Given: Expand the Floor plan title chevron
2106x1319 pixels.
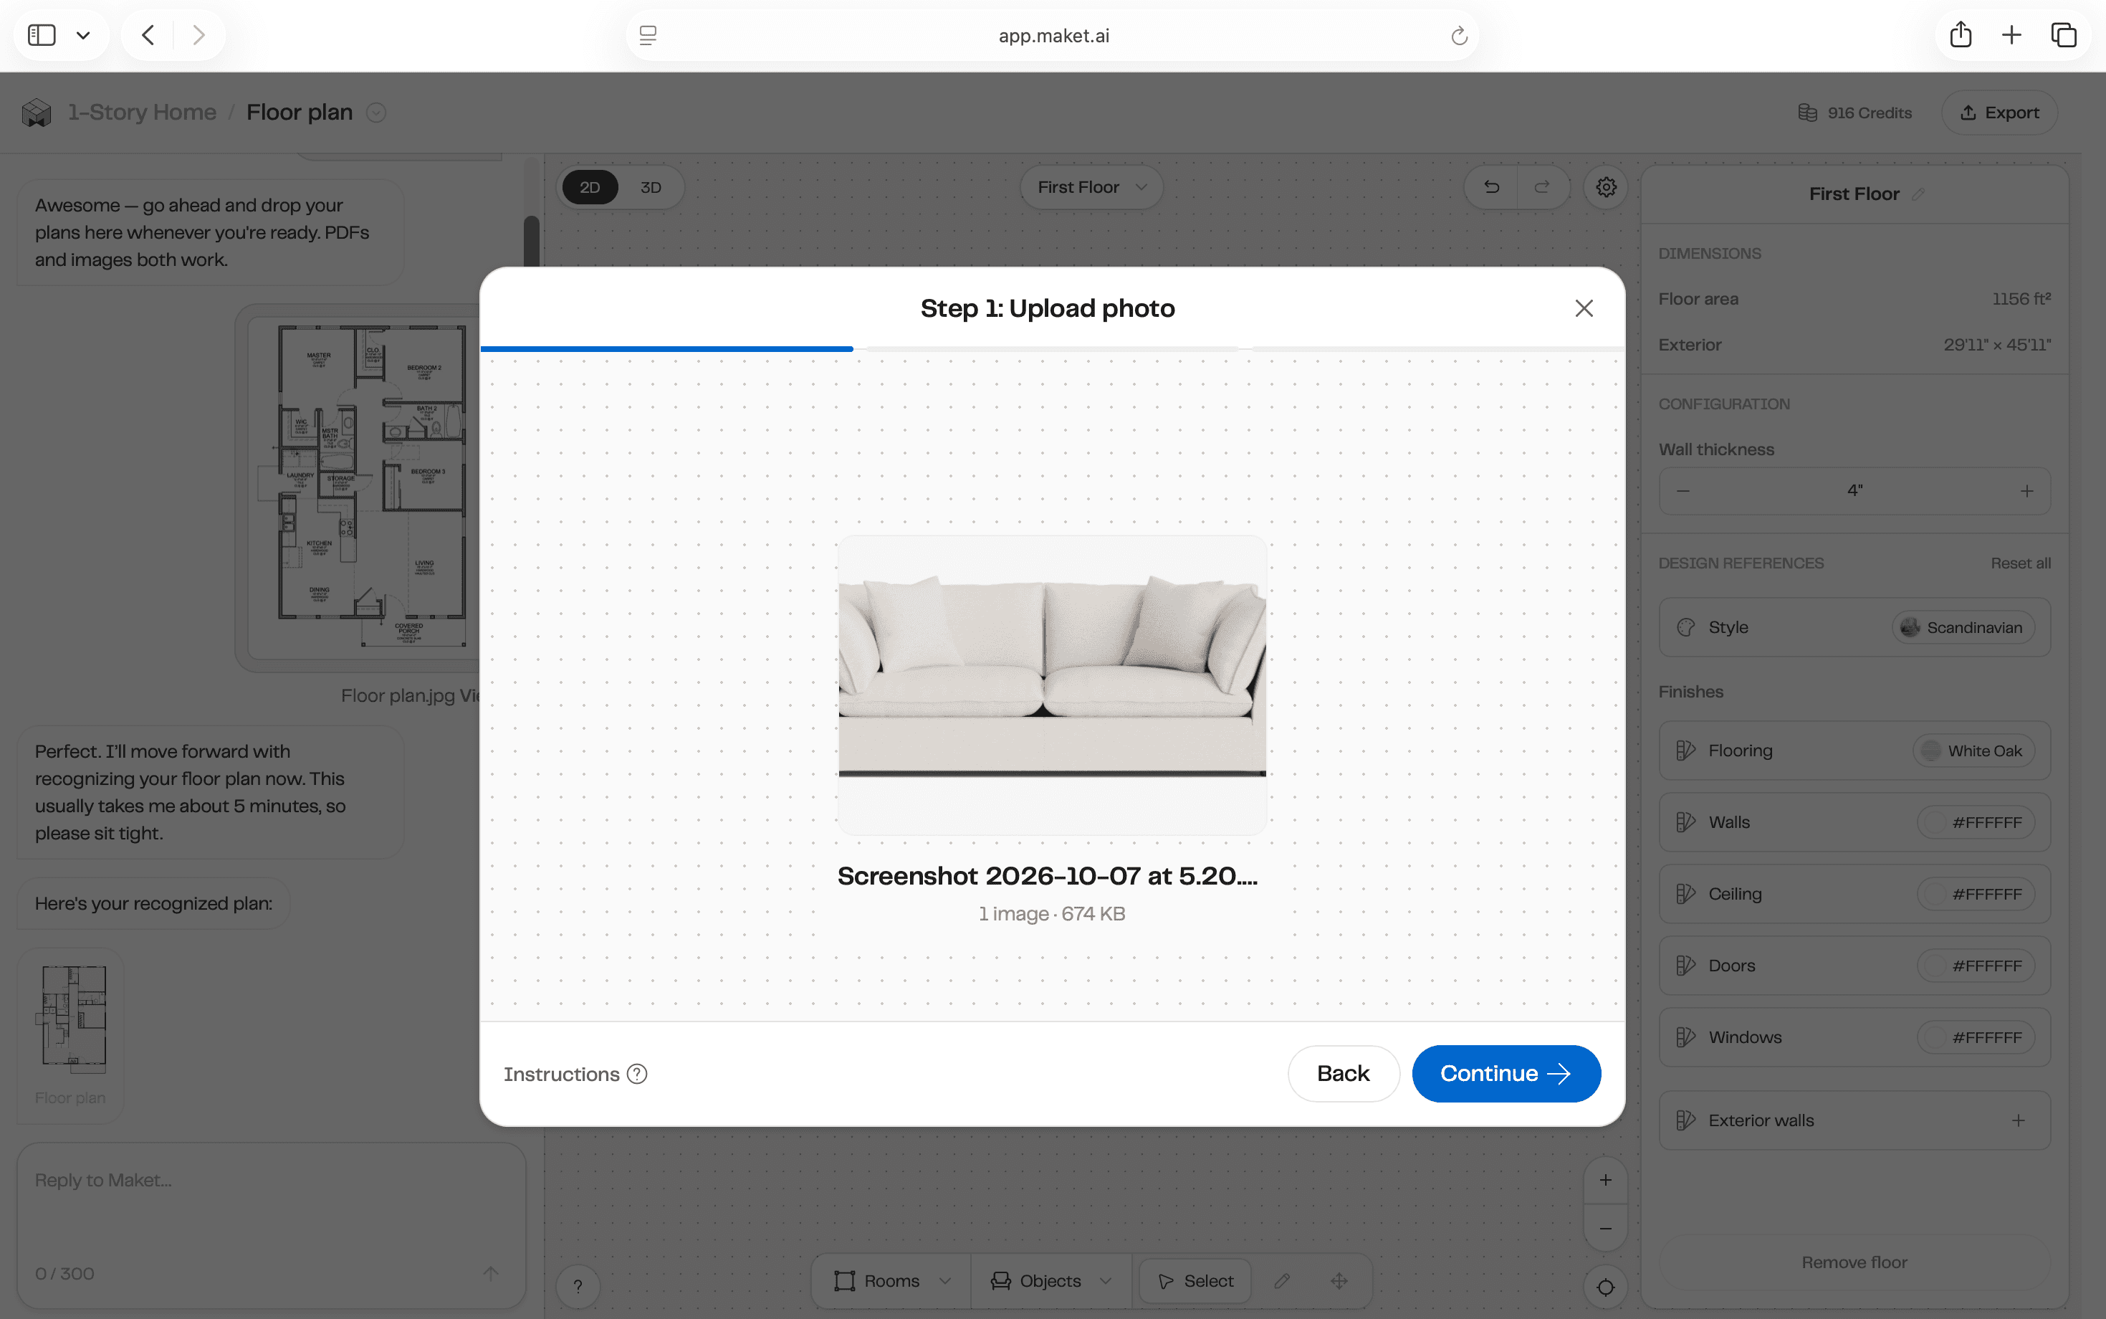Looking at the screenshot, I should tap(376, 113).
